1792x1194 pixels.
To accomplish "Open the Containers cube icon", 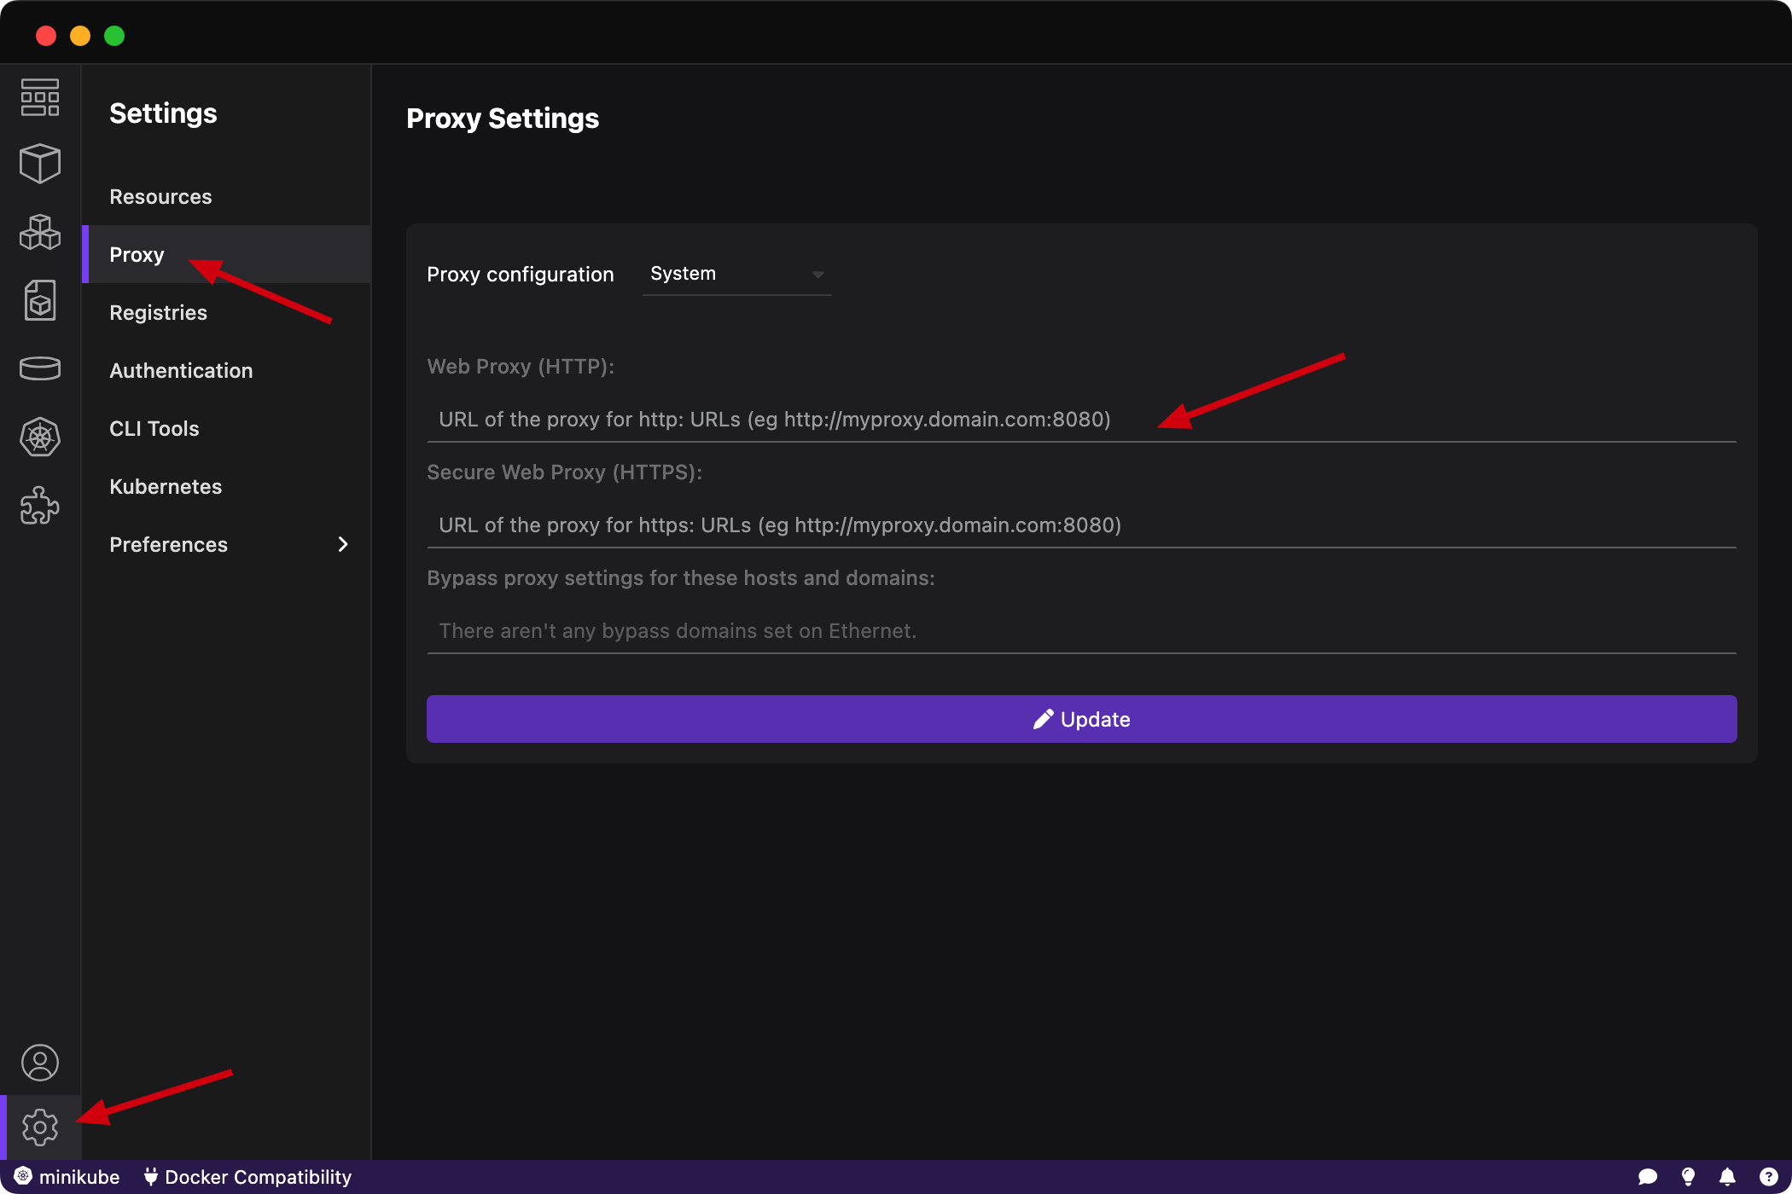I will 40,163.
